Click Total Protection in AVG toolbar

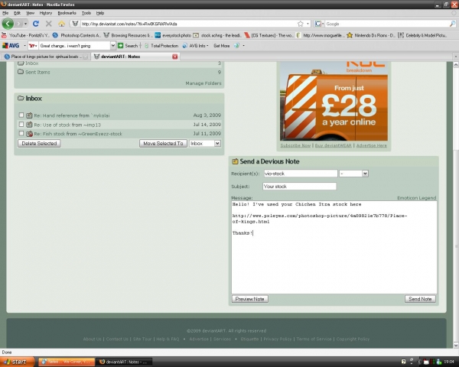tap(161, 46)
